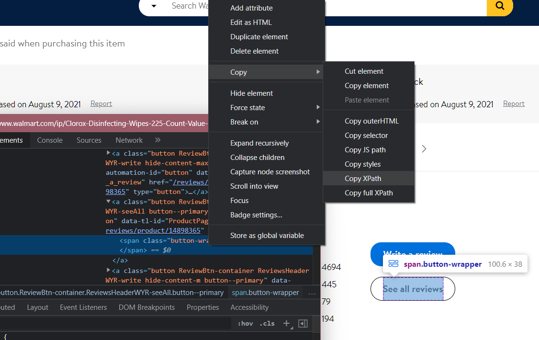Select Copy XPath
The height and width of the screenshot is (340, 539).
(369, 179)
